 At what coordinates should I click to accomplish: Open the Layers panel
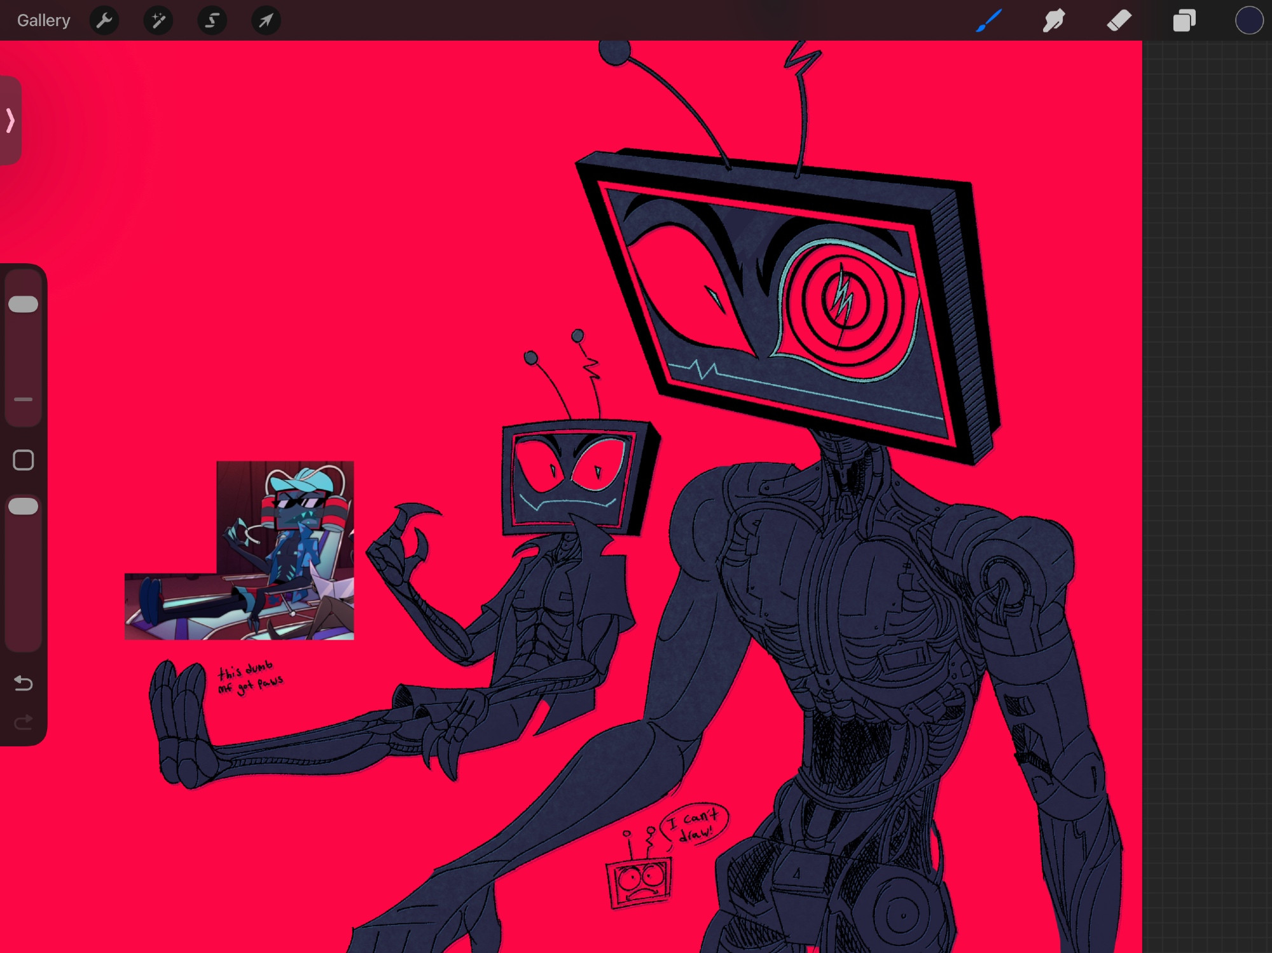pyautogui.click(x=1184, y=21)
